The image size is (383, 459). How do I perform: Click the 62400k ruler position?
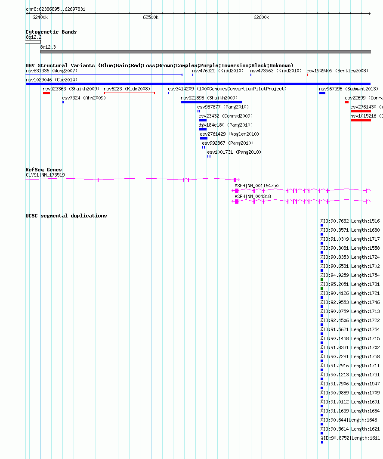coord(40,18)
